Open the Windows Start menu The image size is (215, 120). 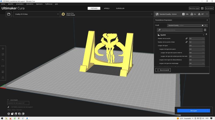[2, 118]
